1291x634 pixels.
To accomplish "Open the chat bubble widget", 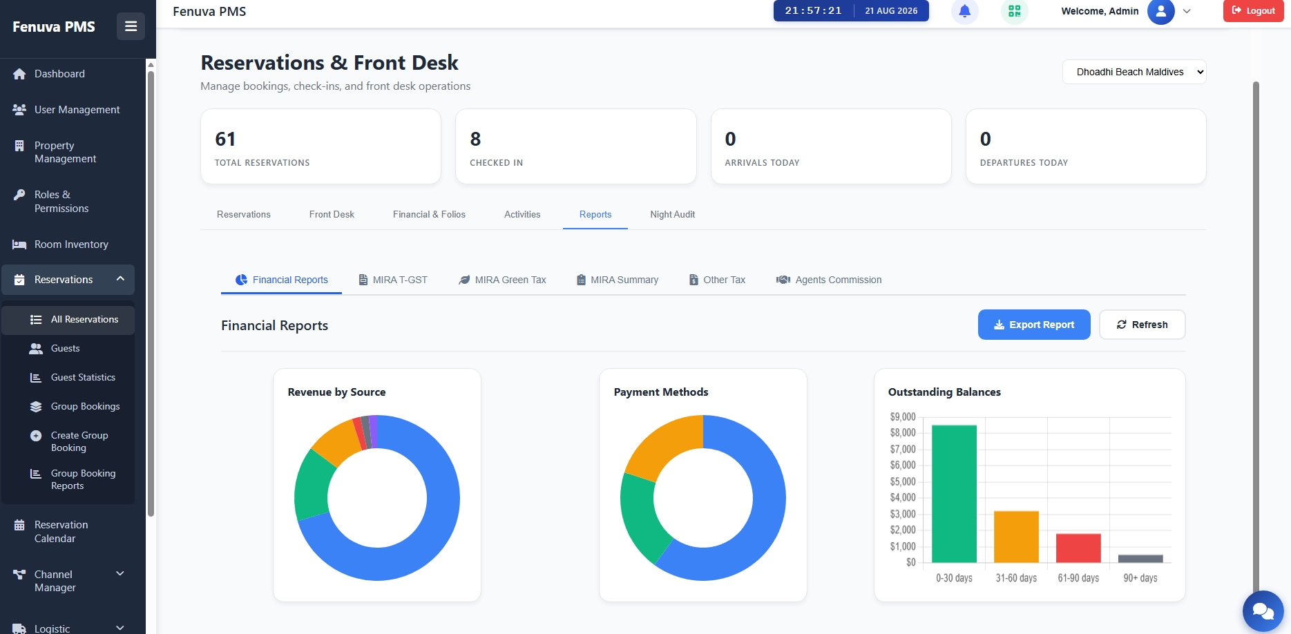I will pyautogui.click(x=1263, y=611).
